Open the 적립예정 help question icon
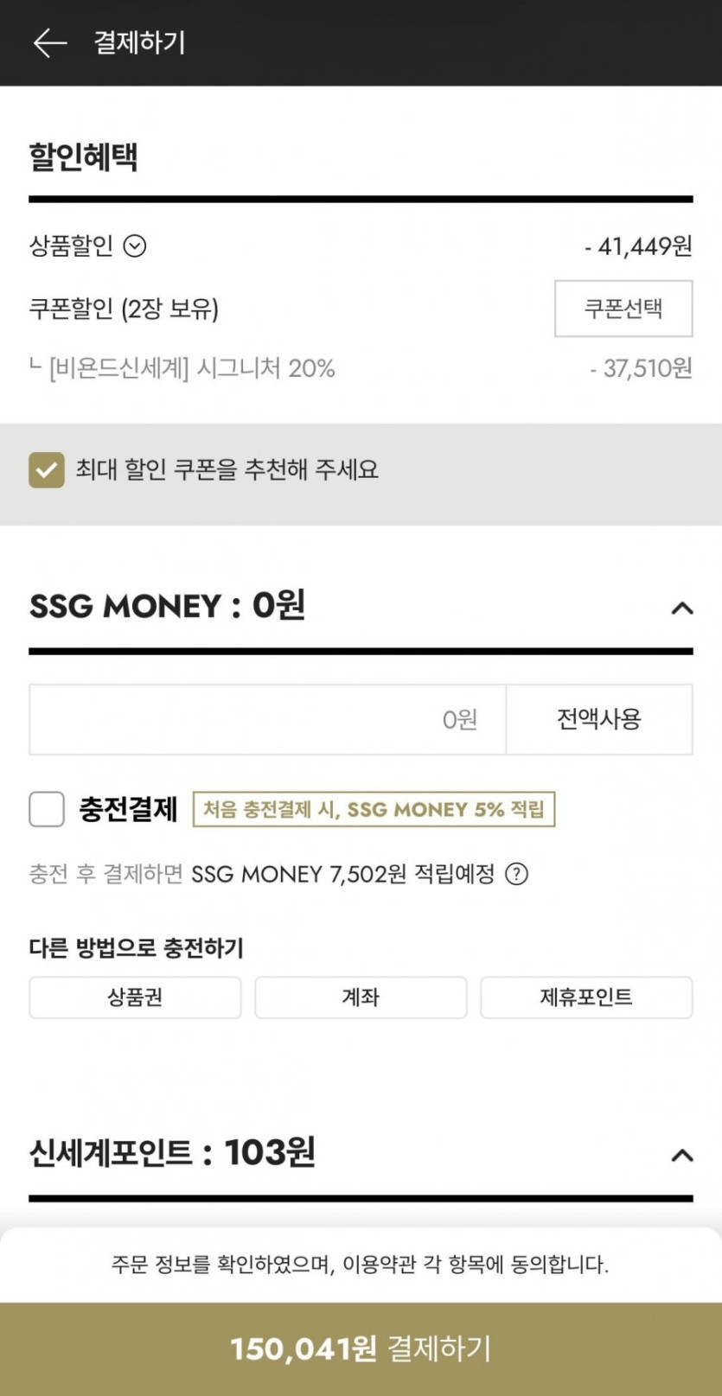The width and height of the screenshot is (722, 1396). click(x=516, y=874)
